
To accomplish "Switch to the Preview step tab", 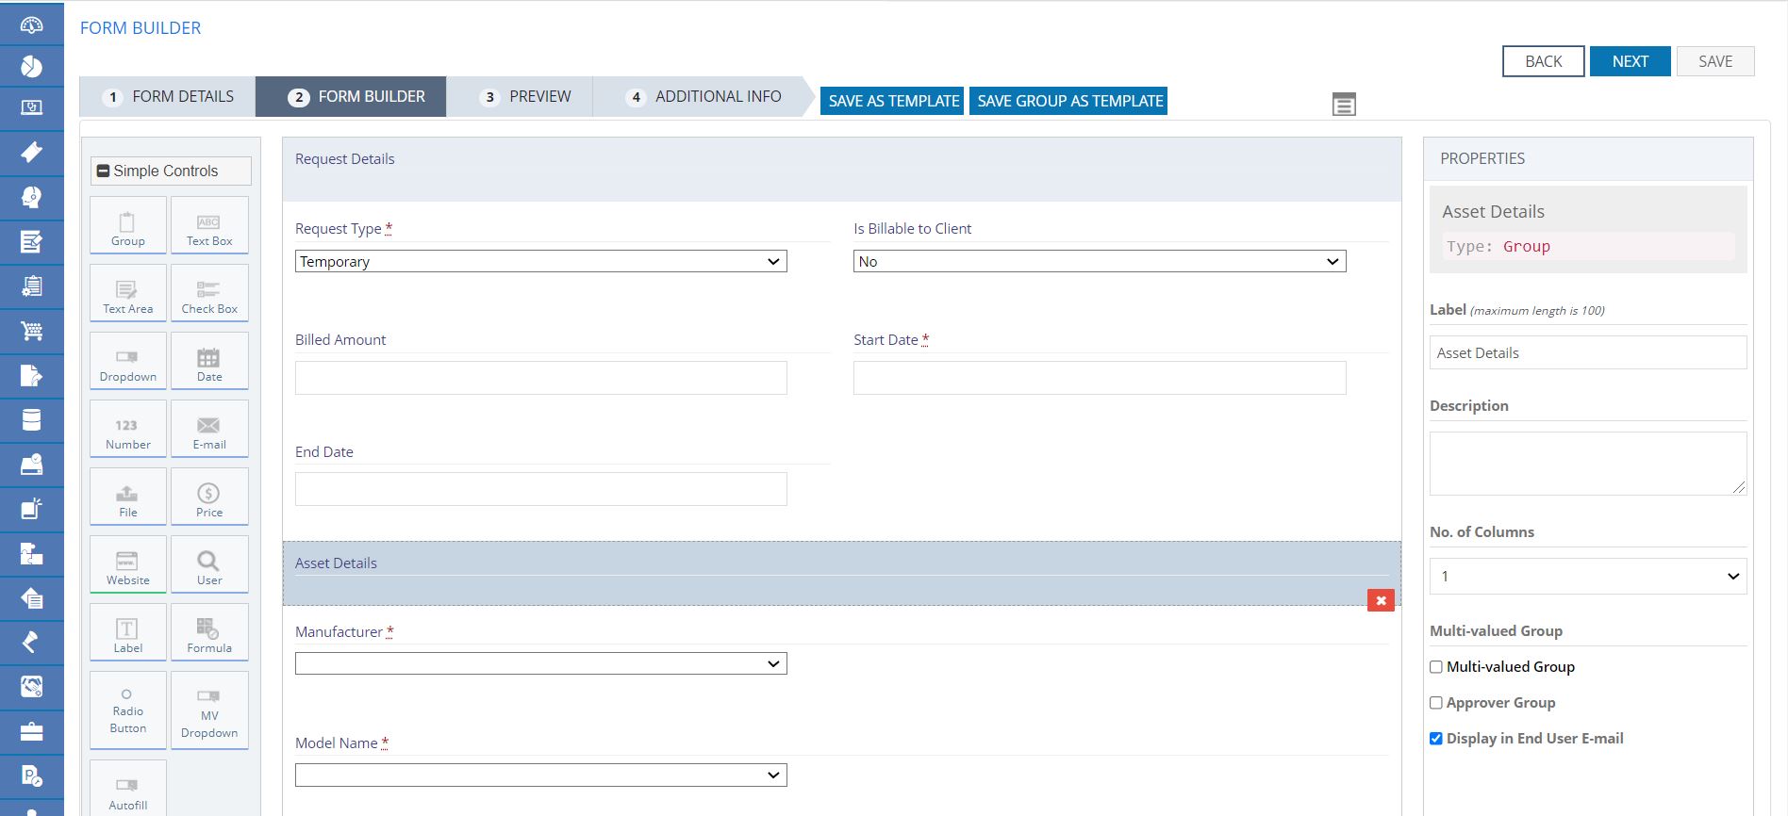I will 520,96.
